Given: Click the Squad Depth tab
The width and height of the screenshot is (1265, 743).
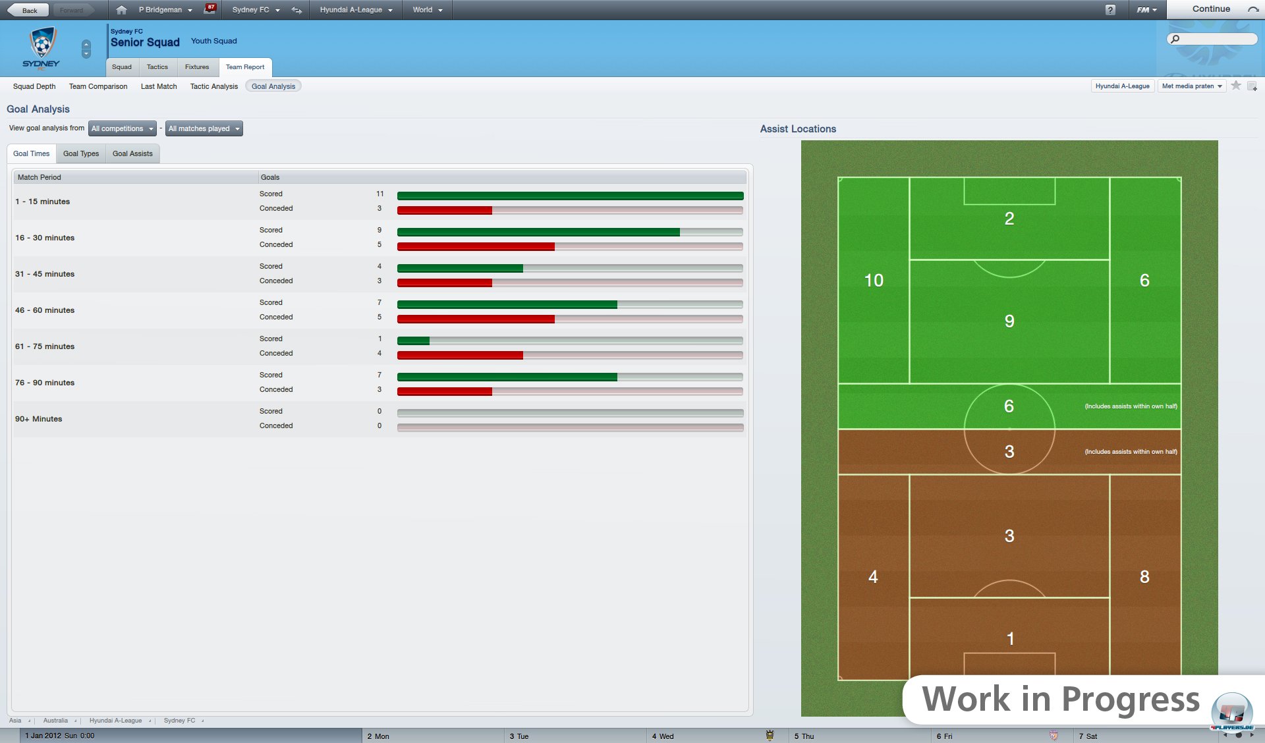Looking at the screenshot, I should point(34,86).
